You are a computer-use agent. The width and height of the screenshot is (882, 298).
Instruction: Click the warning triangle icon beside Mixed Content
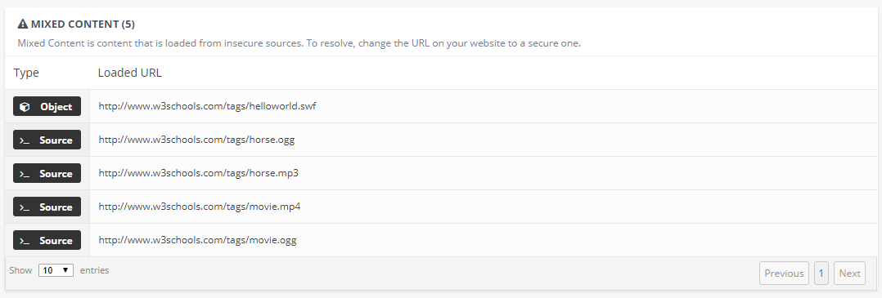click(23, 24)
